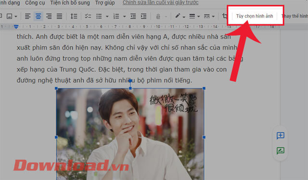This screenshot has height=180, width=308.
Task: Decrease the paragraph indent
Action: point(133,16)
